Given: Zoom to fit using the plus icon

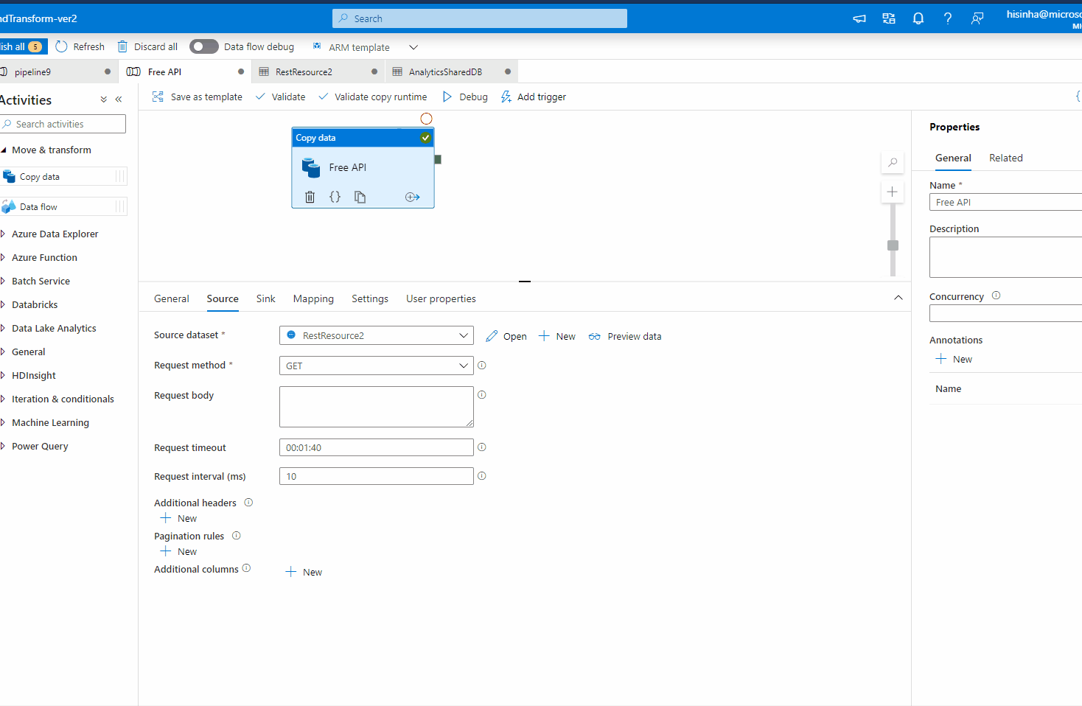Looking at the screenshot, I should point(893,191).
